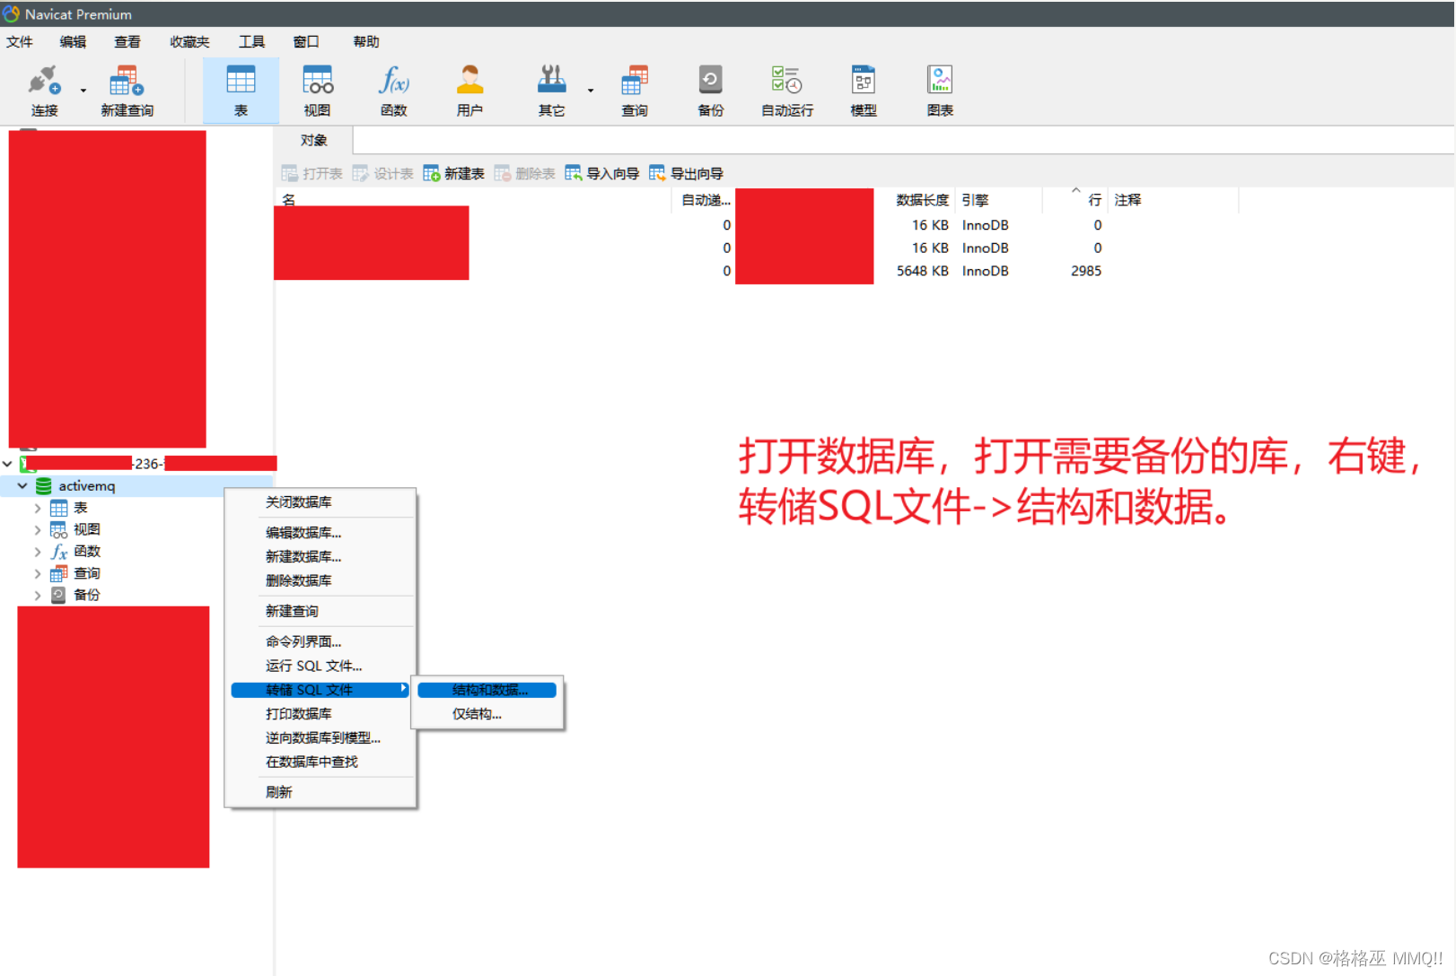The image size is (1456, 976).
Task: Open the 自动运行 (Automation) toolbar icon
Action: click(786, 81)
